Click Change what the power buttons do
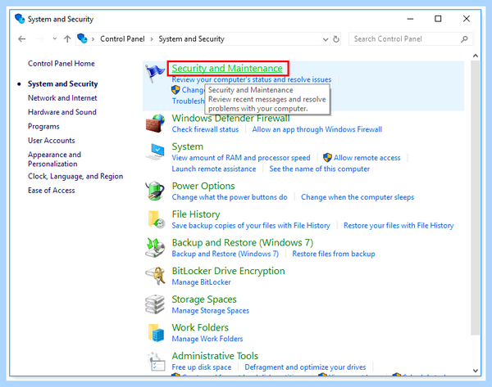Image resolution: width=492 pixels, height=387 pixels. (230, 197)
